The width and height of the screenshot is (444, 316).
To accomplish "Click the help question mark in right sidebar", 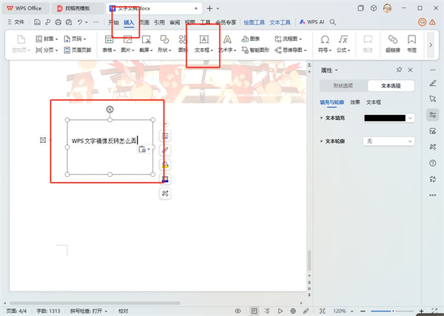I will [x=432, y=163].
